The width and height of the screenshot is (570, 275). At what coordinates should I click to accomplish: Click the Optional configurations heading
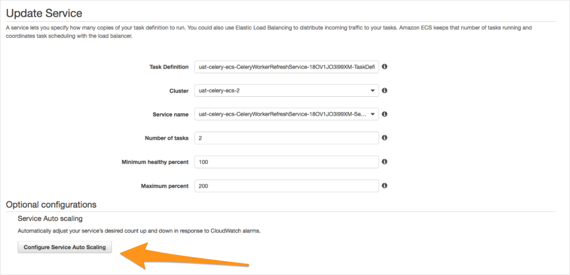[51, 204]
